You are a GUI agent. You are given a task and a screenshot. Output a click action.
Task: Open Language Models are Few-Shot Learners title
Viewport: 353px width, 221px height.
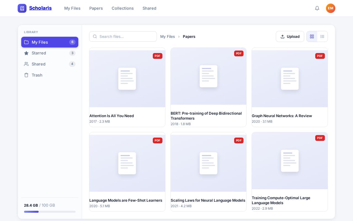(x=126, y=200)
